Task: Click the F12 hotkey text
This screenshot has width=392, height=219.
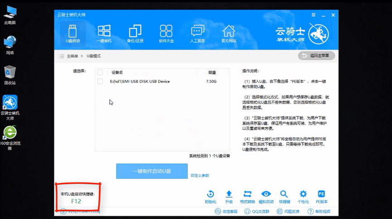Action: click(76, 201)
